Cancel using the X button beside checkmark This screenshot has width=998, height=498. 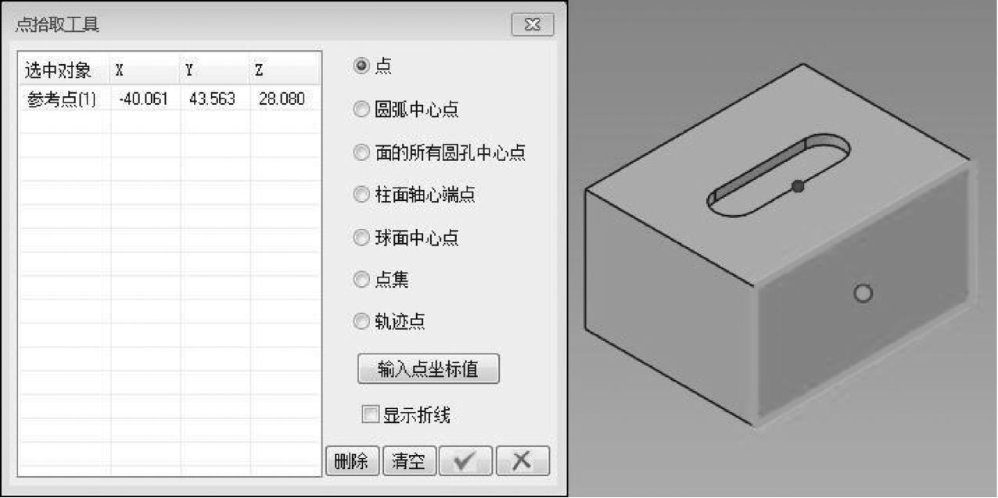point(522,461)
